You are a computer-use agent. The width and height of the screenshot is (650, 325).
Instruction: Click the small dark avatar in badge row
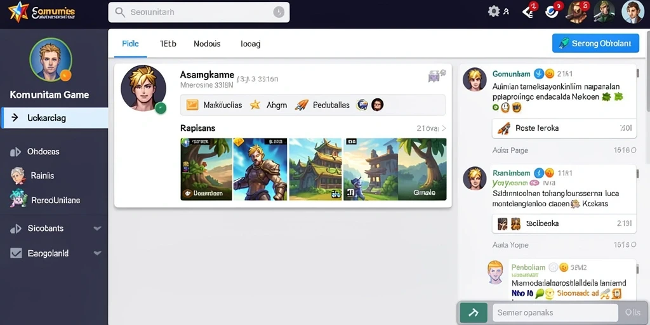tap(377, 105)
